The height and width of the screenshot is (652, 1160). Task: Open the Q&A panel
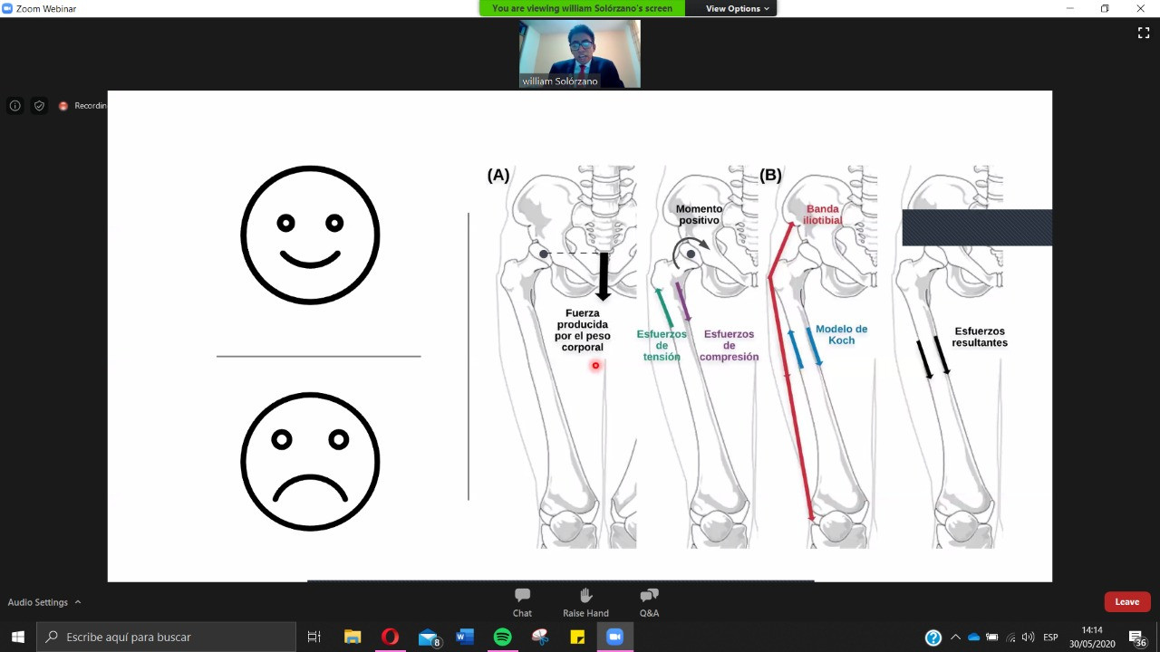tap(649, 602)
